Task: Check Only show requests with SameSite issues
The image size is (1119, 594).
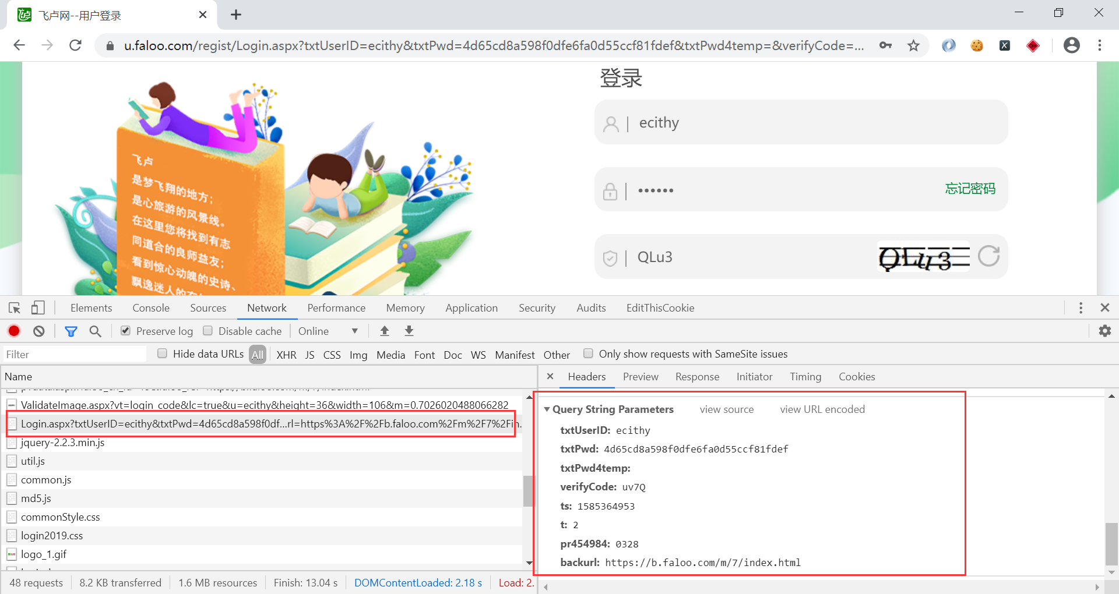Action: (x=589, y=353)
